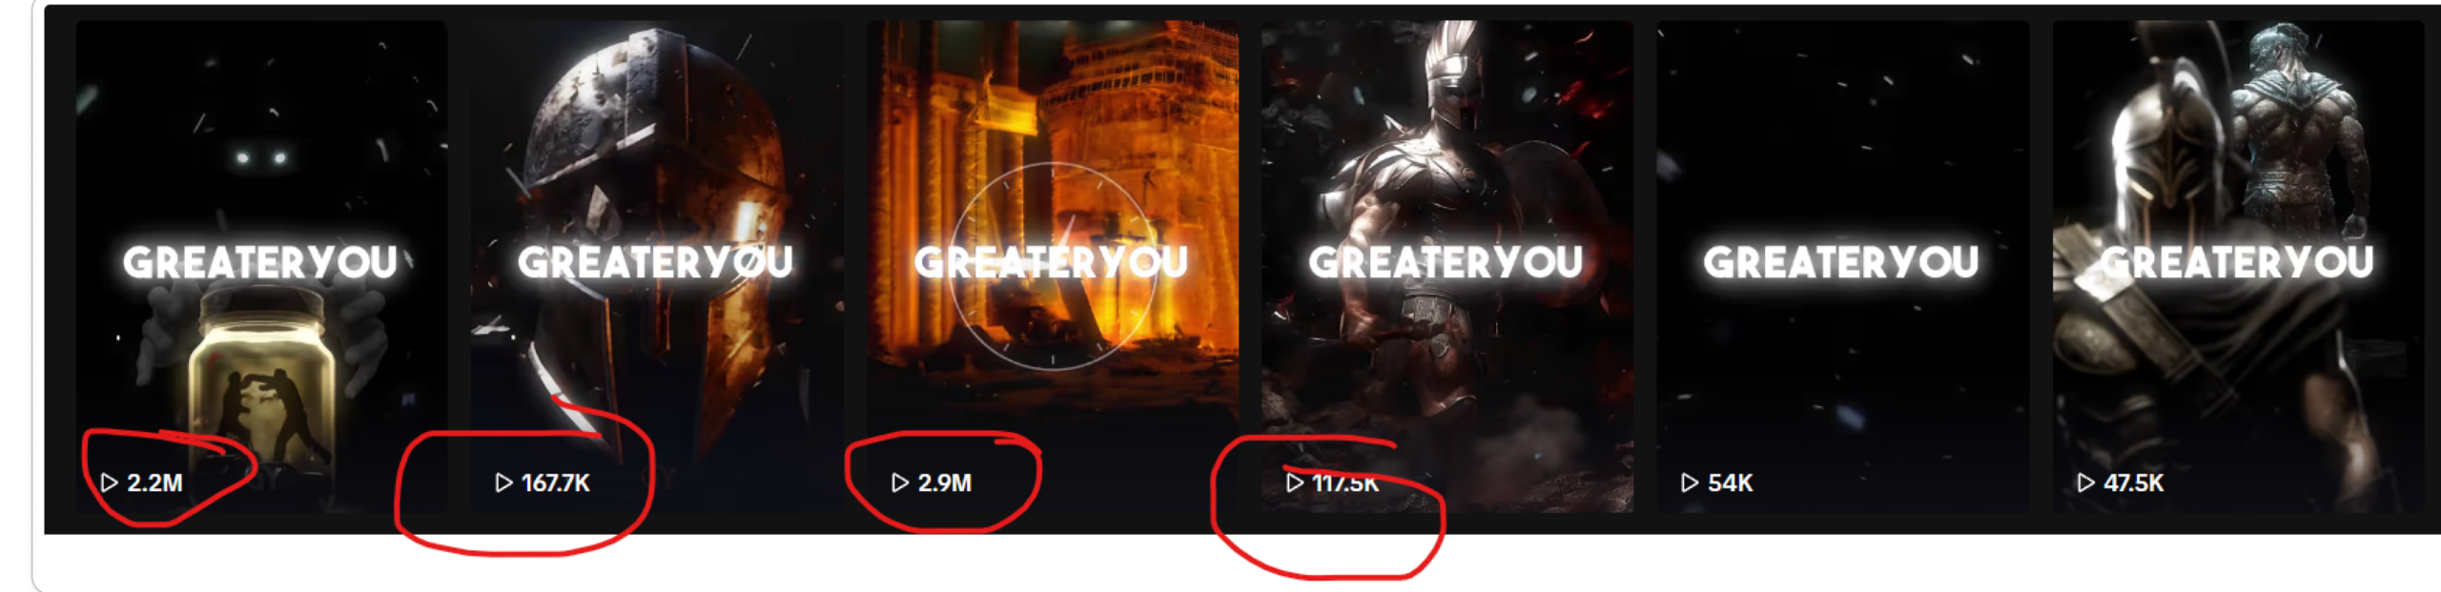This screenshot has height=592, width=2441.
Task: Click the play icon next to 54K
Action: 1690,482
